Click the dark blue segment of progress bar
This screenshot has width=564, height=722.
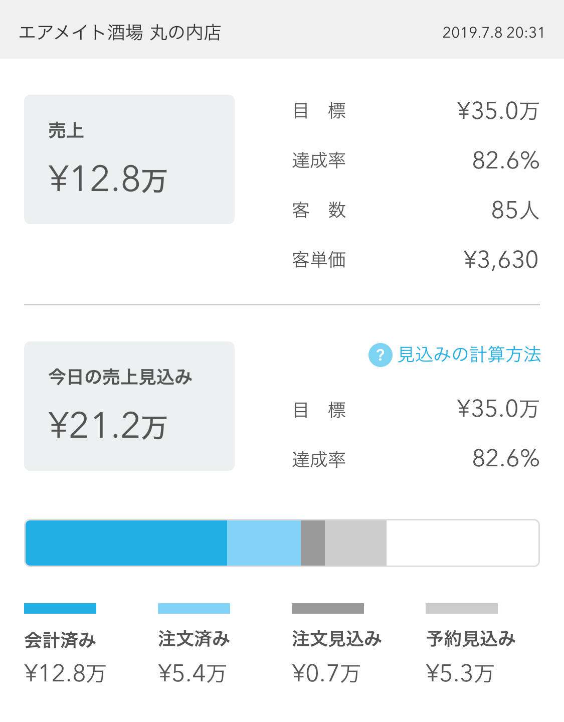pyautogui.click(x=126, y=543)
